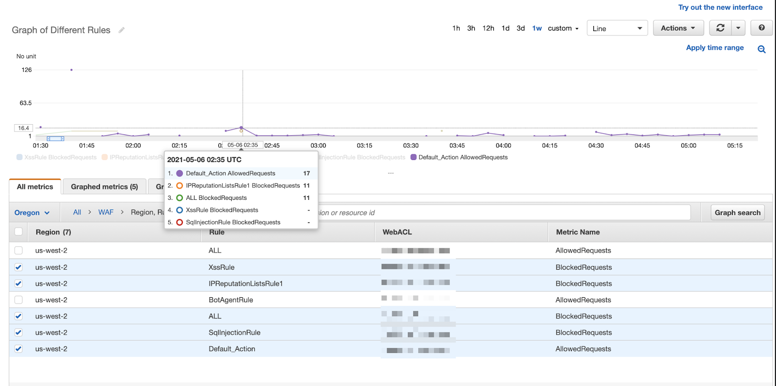Open the help question mark icon
The image size is (776, 386).
[x=761, y=28]
